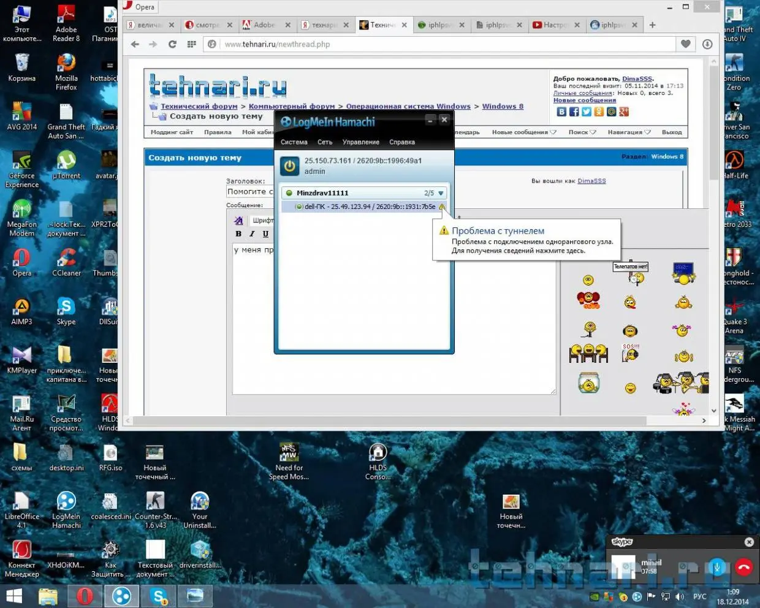Insert the SOS smiley
This screenshot has height=608, width=760.
click(630, 353)
